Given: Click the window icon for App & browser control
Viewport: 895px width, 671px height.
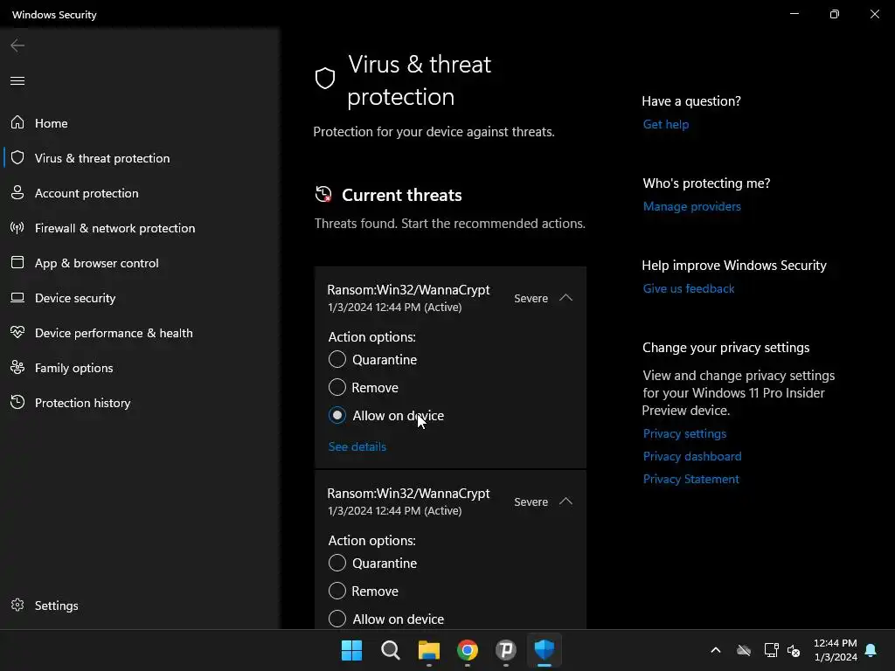Looking at the screenshot, I should point(17,262).
